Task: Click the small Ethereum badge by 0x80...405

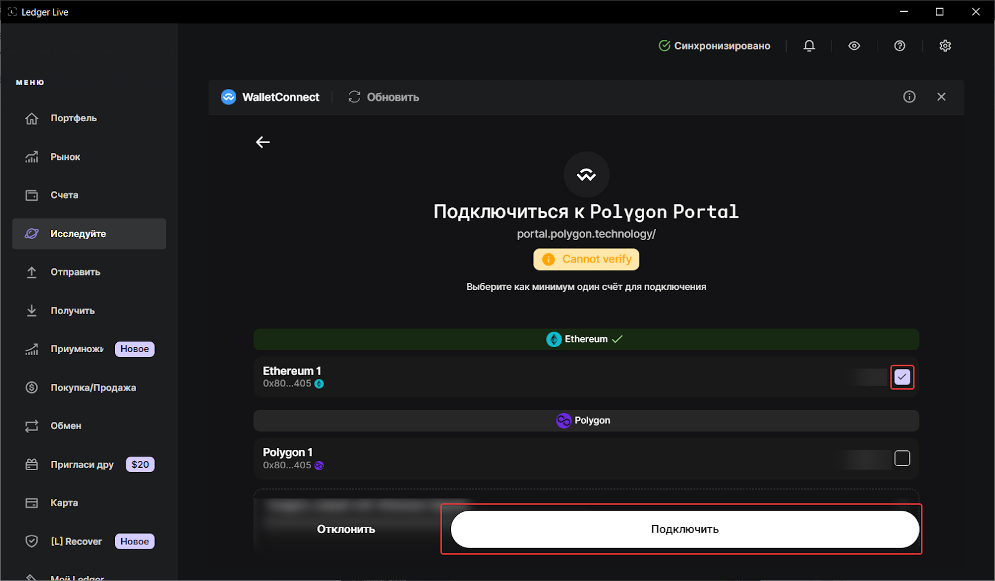Action: click(x=319, y=384)
